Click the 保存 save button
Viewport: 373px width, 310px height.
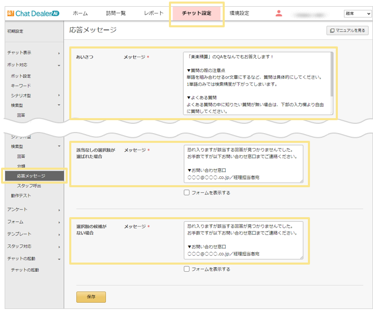click(x=91, y=297)
